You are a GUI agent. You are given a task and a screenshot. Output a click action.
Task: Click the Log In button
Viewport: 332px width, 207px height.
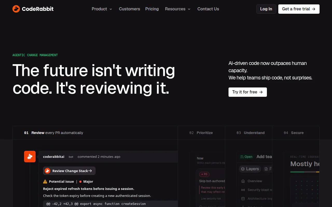266,9
